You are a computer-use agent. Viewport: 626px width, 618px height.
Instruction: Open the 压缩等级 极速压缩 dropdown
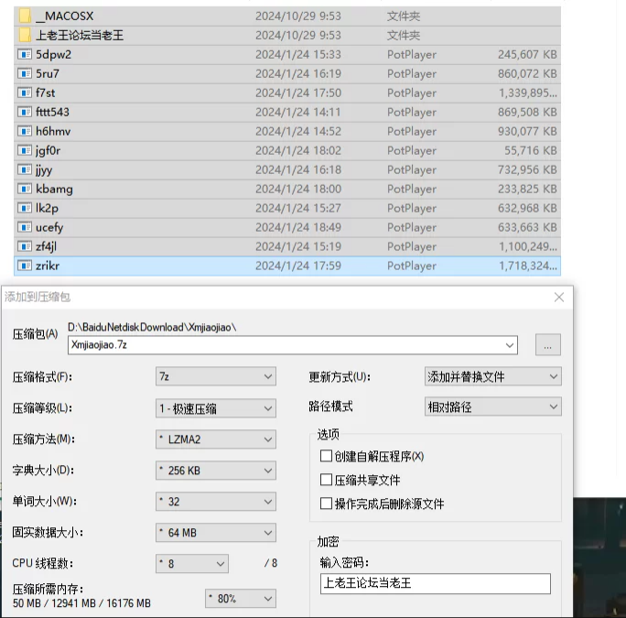click(x=216, y=408)
